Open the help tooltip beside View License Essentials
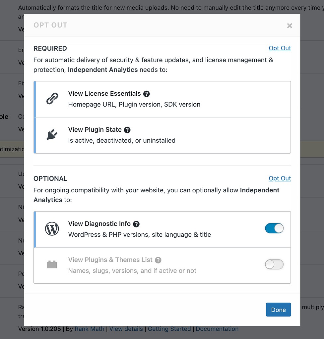 coord(147,94)
